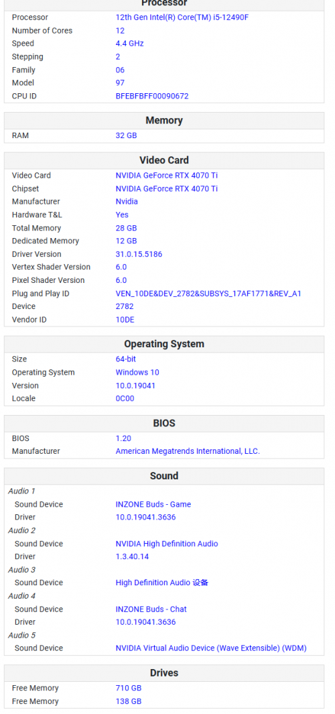Click the Operating System section header
Image resolution: width=335 pixels, height=714 pixels.
pos(164,344)
